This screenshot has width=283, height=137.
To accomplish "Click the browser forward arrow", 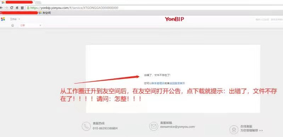I will (x=6, y=8).
